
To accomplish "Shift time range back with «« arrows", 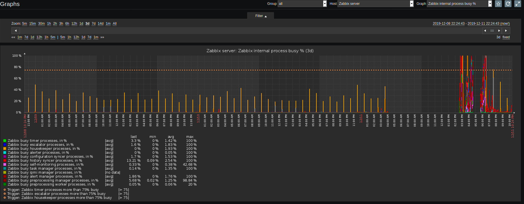I will (x=13, y=37).
